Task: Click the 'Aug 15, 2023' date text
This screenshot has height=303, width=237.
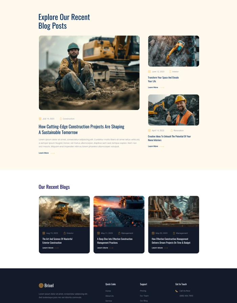Action: pyautogui.click(x=52, y=233)
